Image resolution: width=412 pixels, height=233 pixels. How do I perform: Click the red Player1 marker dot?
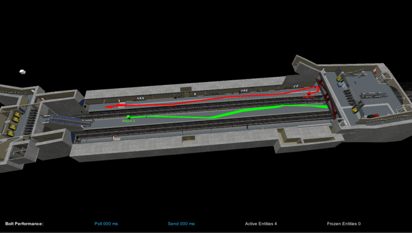point(310,93)
